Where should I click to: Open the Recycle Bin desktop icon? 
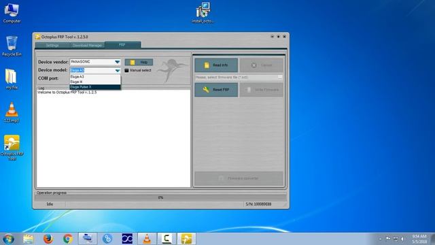(x=12, y=46)
